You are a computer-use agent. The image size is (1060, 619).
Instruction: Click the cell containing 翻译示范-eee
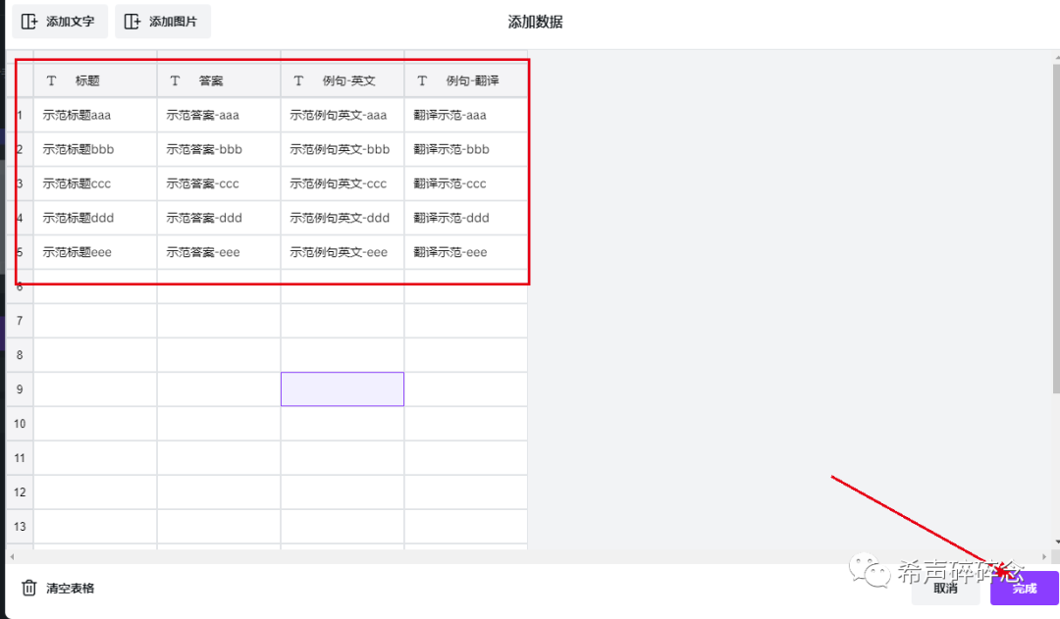pyautogui.click(x=465, y=251)
